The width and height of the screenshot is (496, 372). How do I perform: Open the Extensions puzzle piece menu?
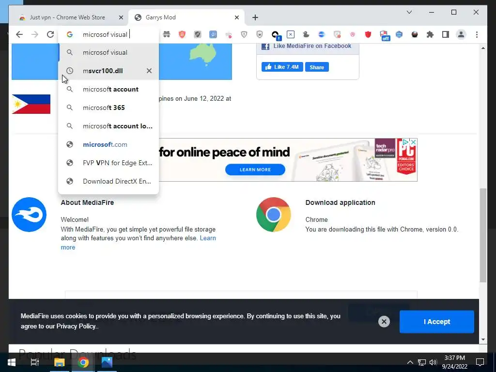click(430, 34)
